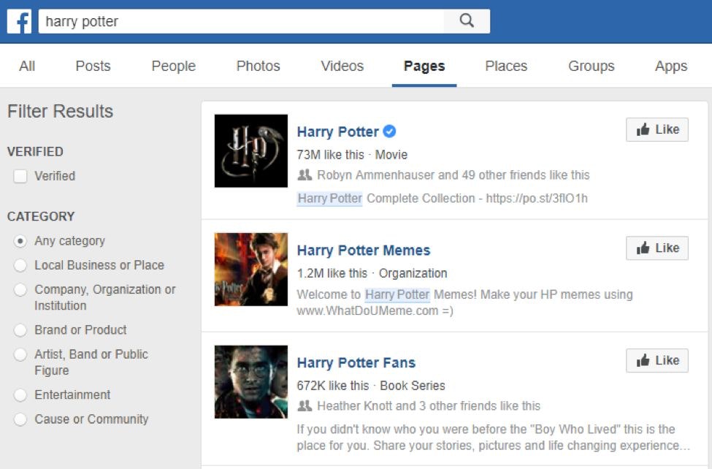Enable the Verified filter checkbox
The width and height of the screenshot is (712, 469).
coord(20,176)
